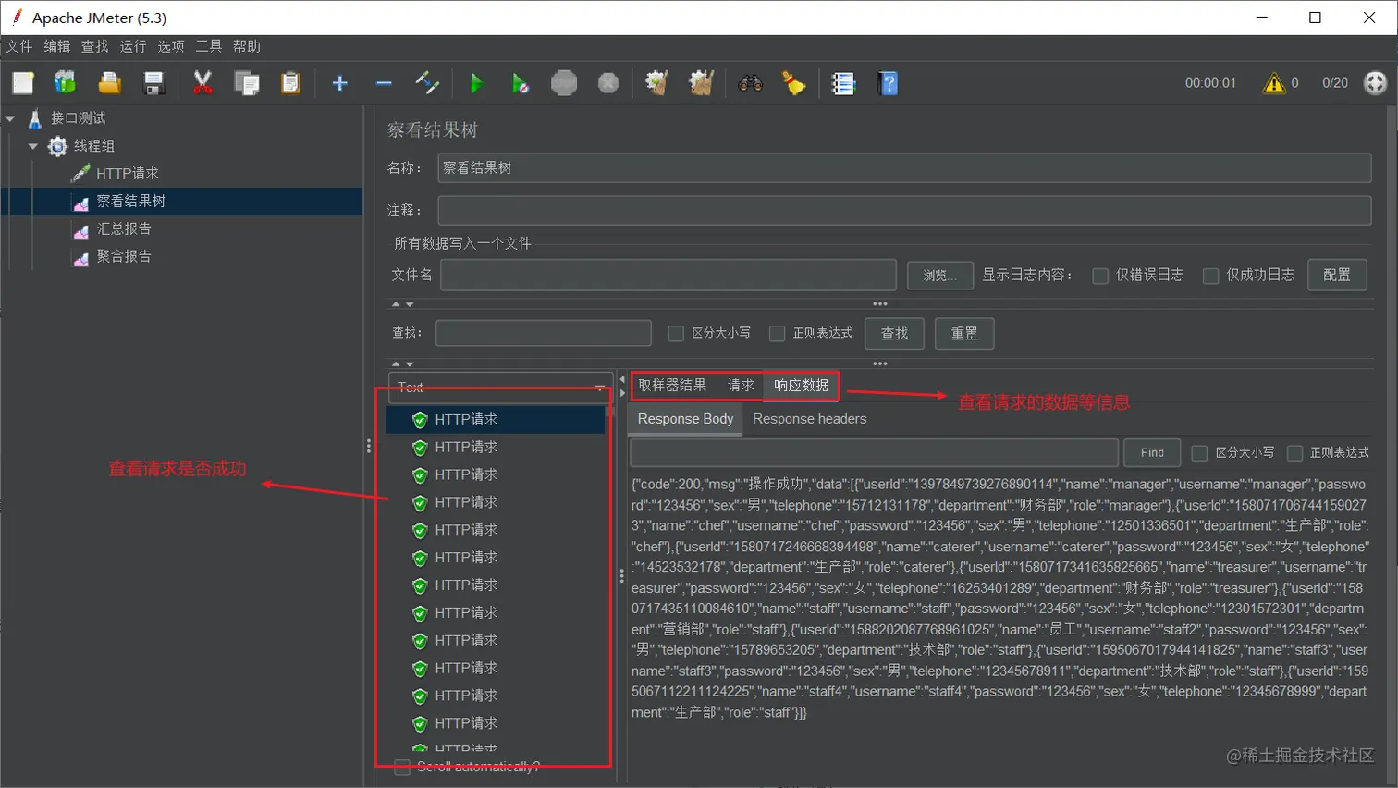Toggle 正则表达式 checkbox in search row

777,333
